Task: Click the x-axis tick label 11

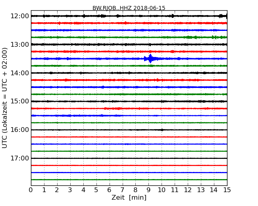Action: coord(175,190)
